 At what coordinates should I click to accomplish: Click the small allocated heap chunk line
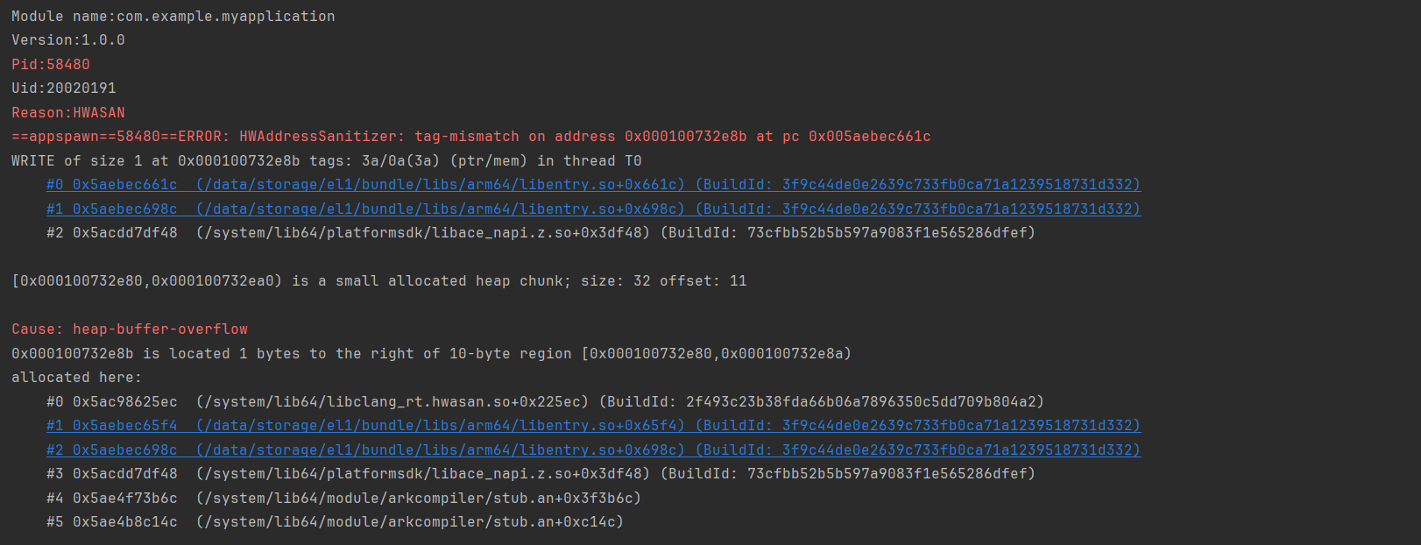tap(378, 281)
